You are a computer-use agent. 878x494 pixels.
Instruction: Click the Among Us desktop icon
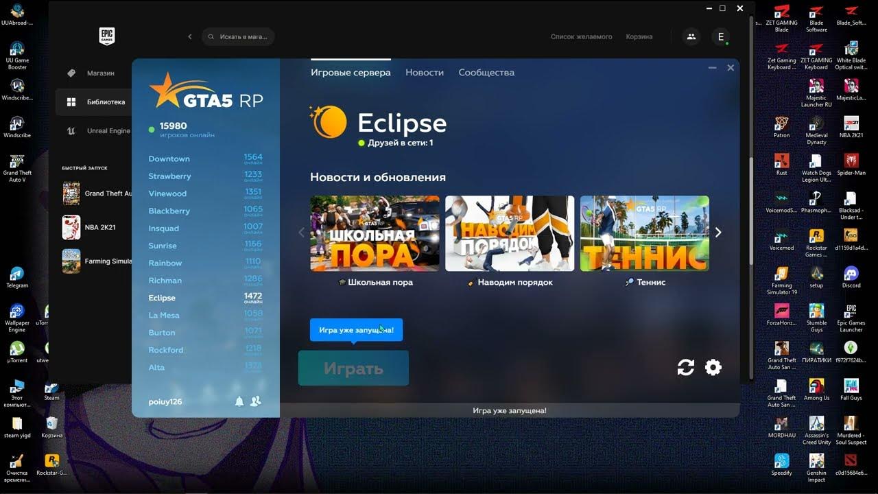[x=816, y=390]
